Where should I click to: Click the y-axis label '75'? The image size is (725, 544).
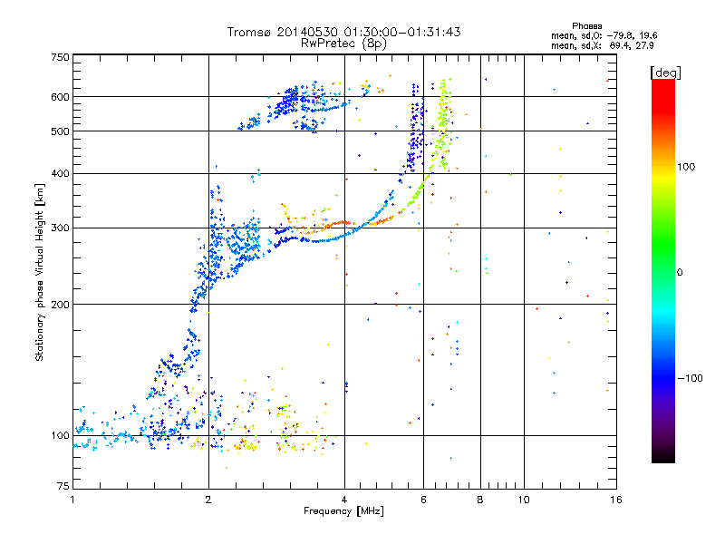point(63,486)
